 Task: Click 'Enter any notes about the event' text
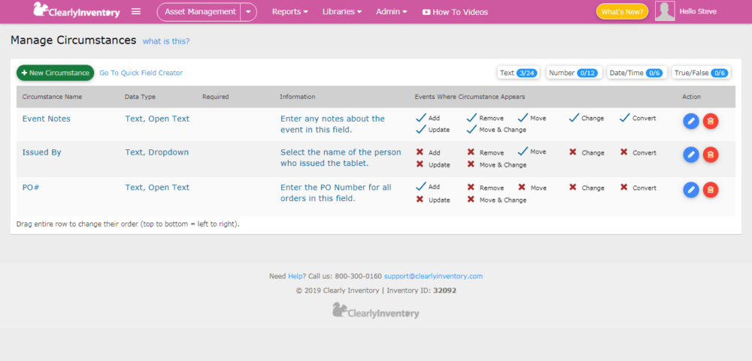tap(332, 124)
